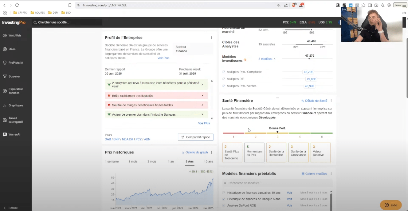Uncheck the Multiples P/E checkbox
This screenshot has height=211, width=408.
[x=224, y=79]
